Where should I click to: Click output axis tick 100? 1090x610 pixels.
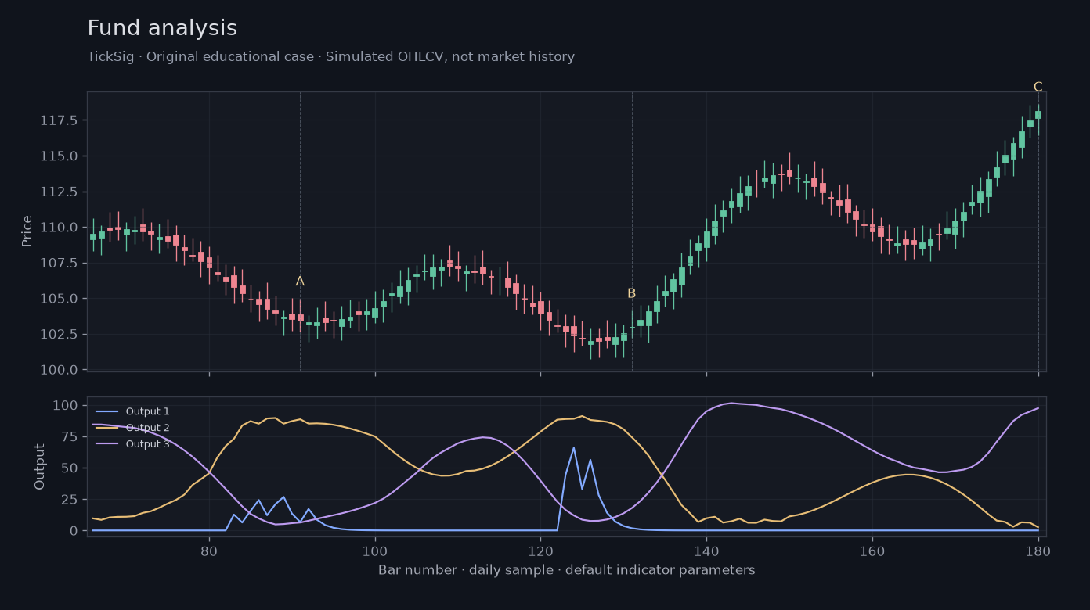[65, 405]
